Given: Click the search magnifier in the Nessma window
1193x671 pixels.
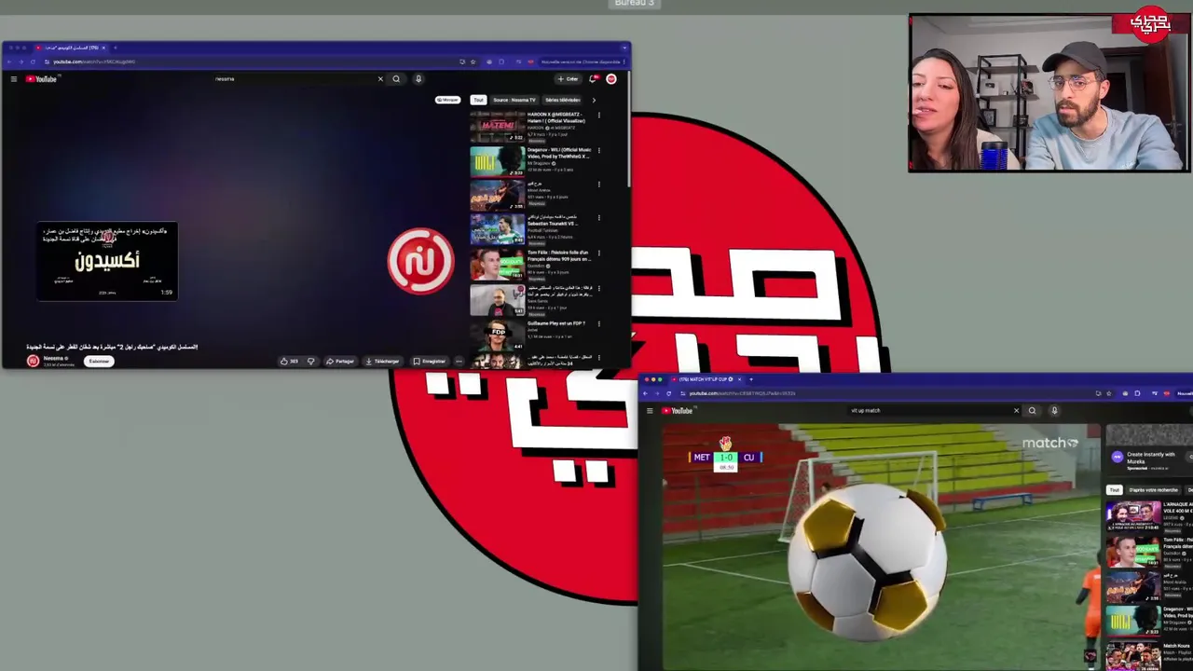Looking at the screenshot, I should (396, 79).
